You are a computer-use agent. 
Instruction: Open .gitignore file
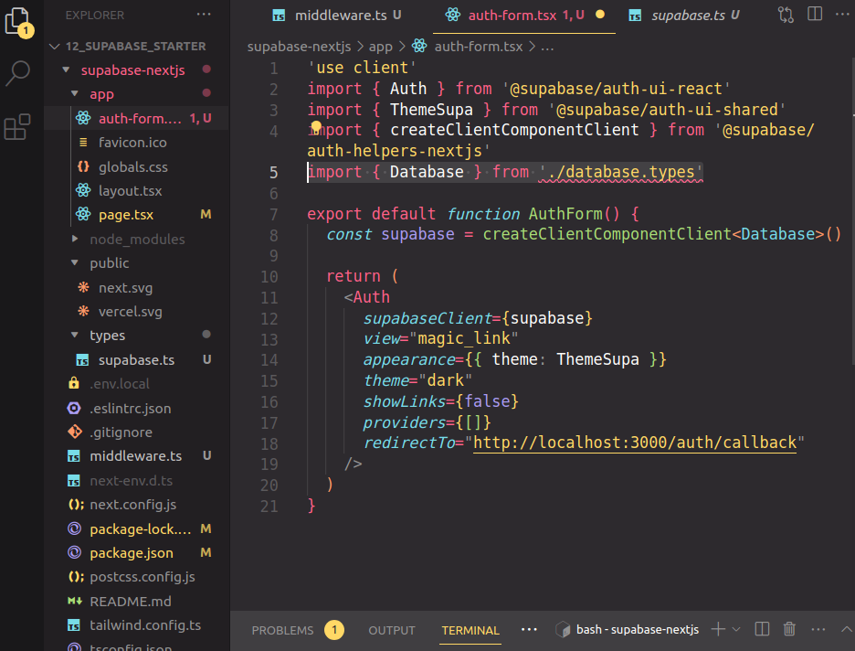point(136,432)
